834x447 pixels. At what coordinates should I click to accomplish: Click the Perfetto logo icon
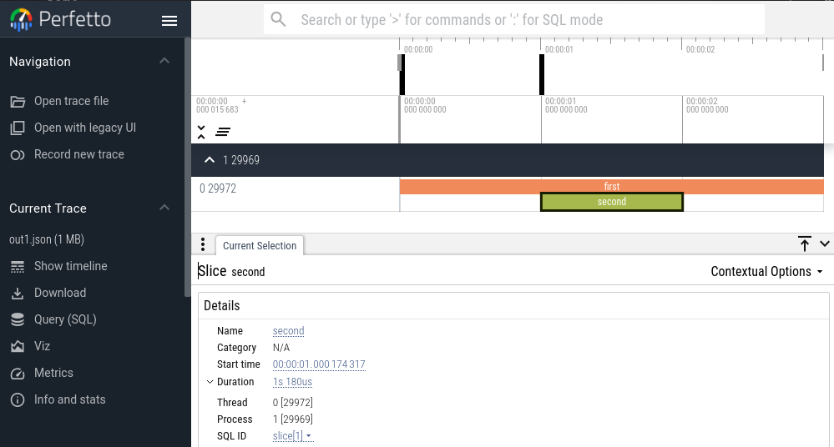[21, 20]
